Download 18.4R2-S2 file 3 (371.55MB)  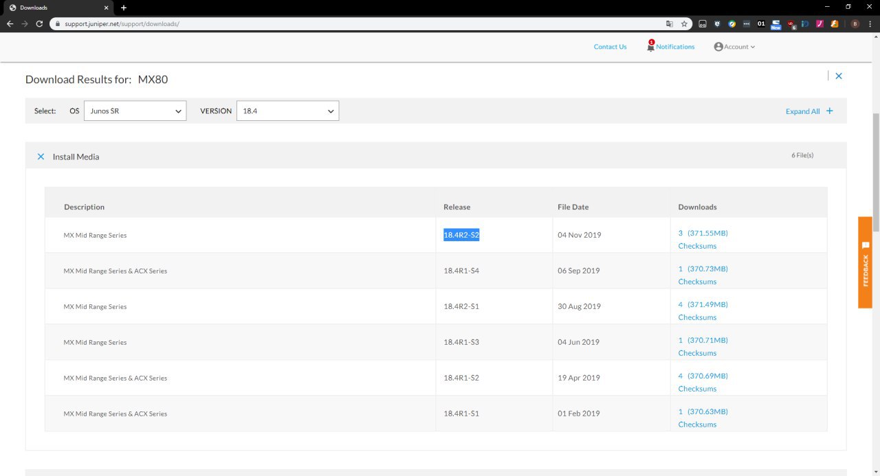click(x=703, y=233)
